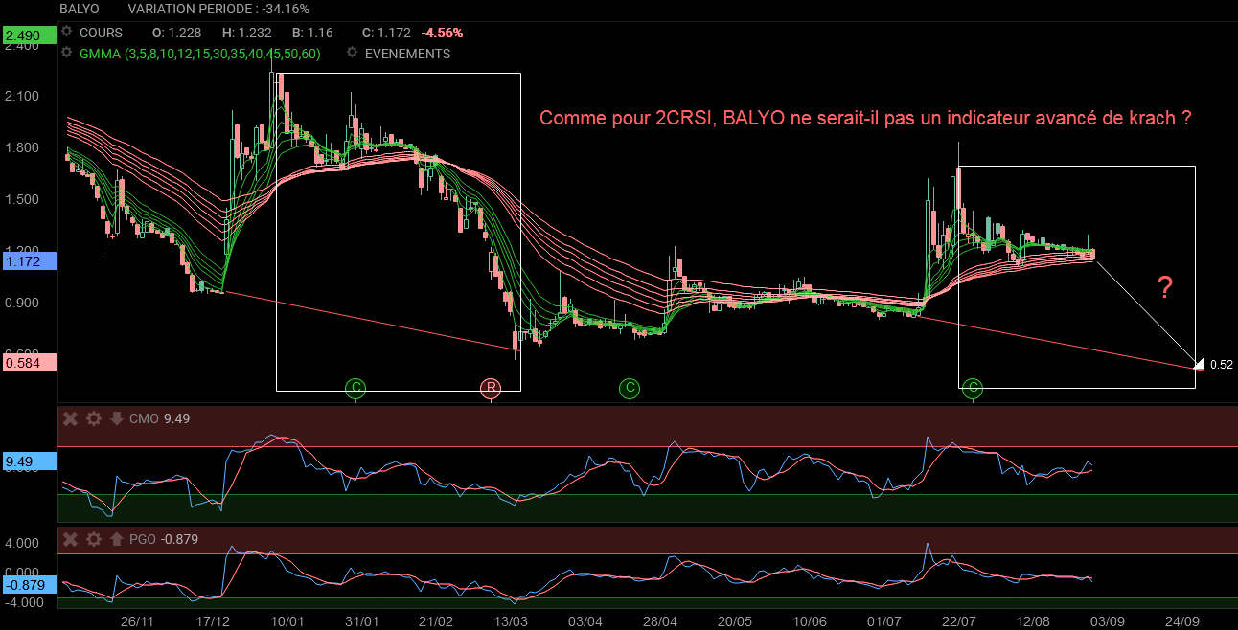Move the PGO panel up with its arrow

coord(116,539)
